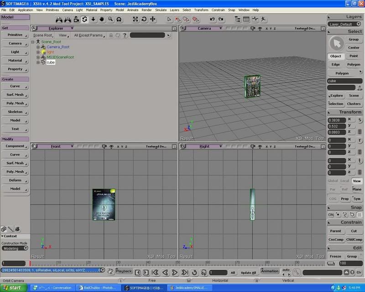
Task: Click the Explorer lock icon
Action: (111, 35)
